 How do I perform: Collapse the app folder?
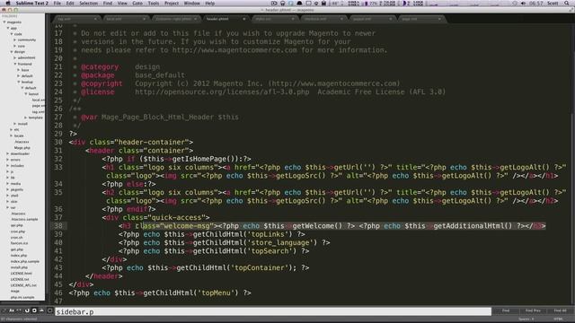click(x=8, y=28)
